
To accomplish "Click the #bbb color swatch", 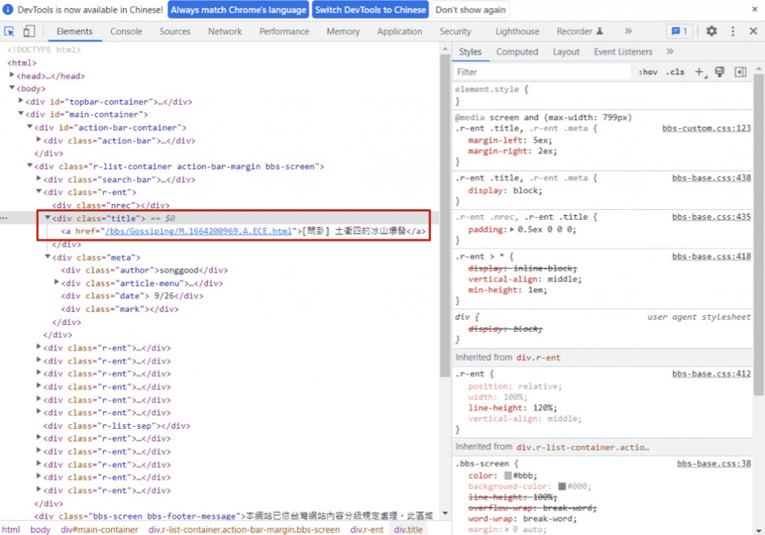I will coord(508,475).
